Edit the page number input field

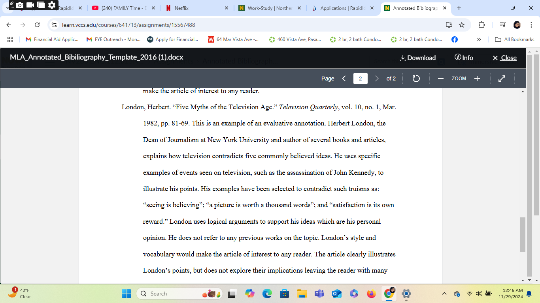coord(360,78)
